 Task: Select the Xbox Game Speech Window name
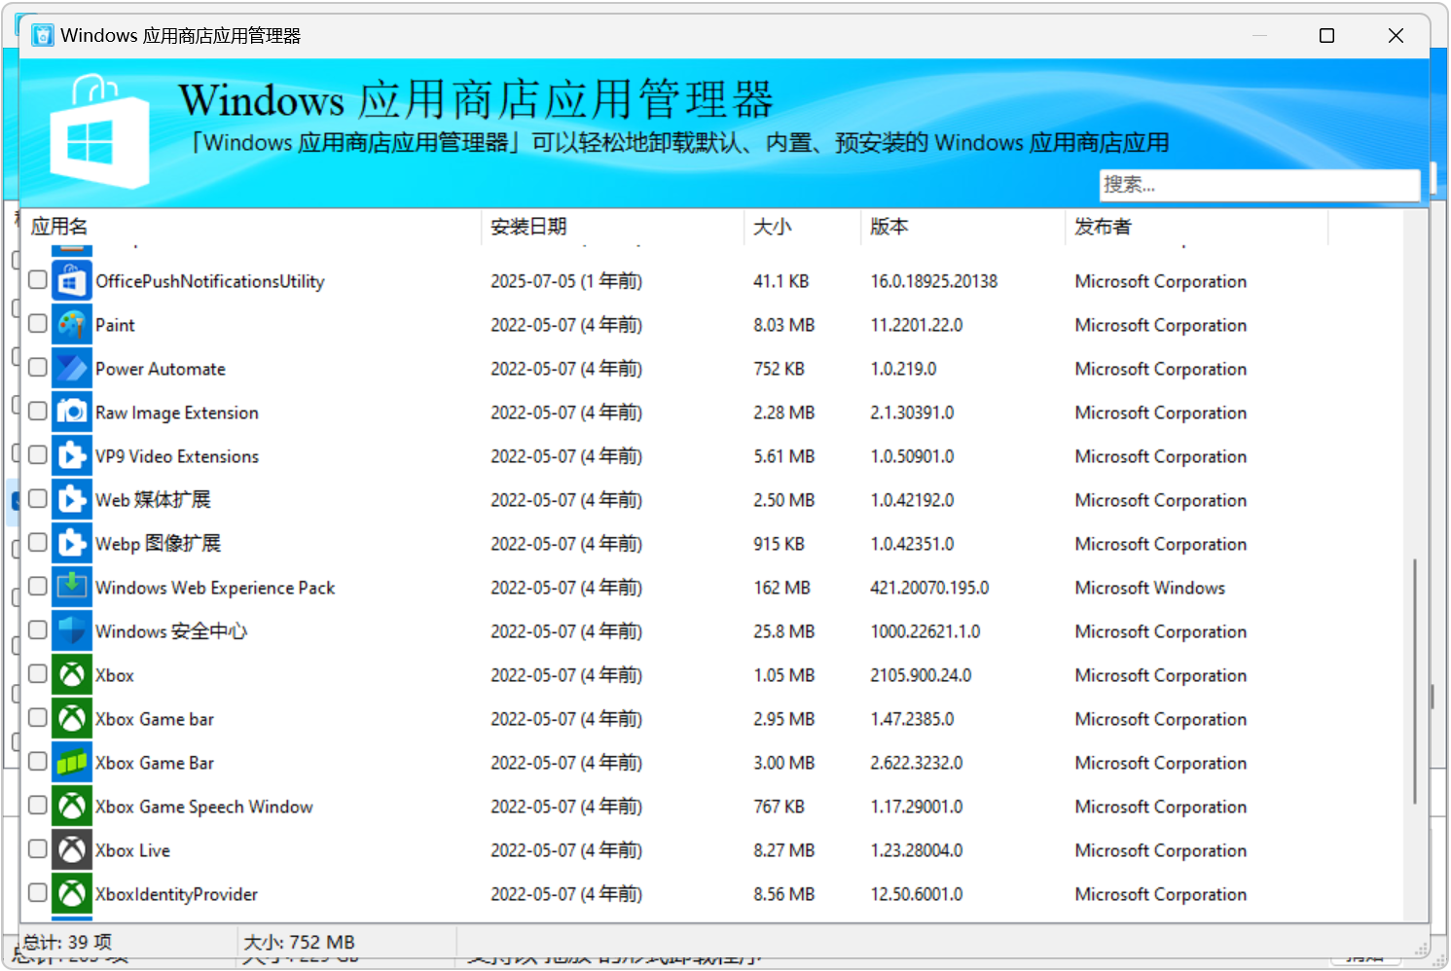coord(204,807)
